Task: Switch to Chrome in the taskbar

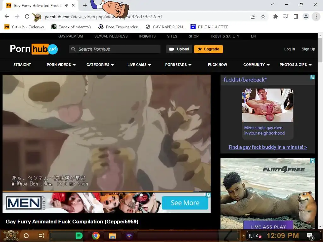Action: coord(96,236)
